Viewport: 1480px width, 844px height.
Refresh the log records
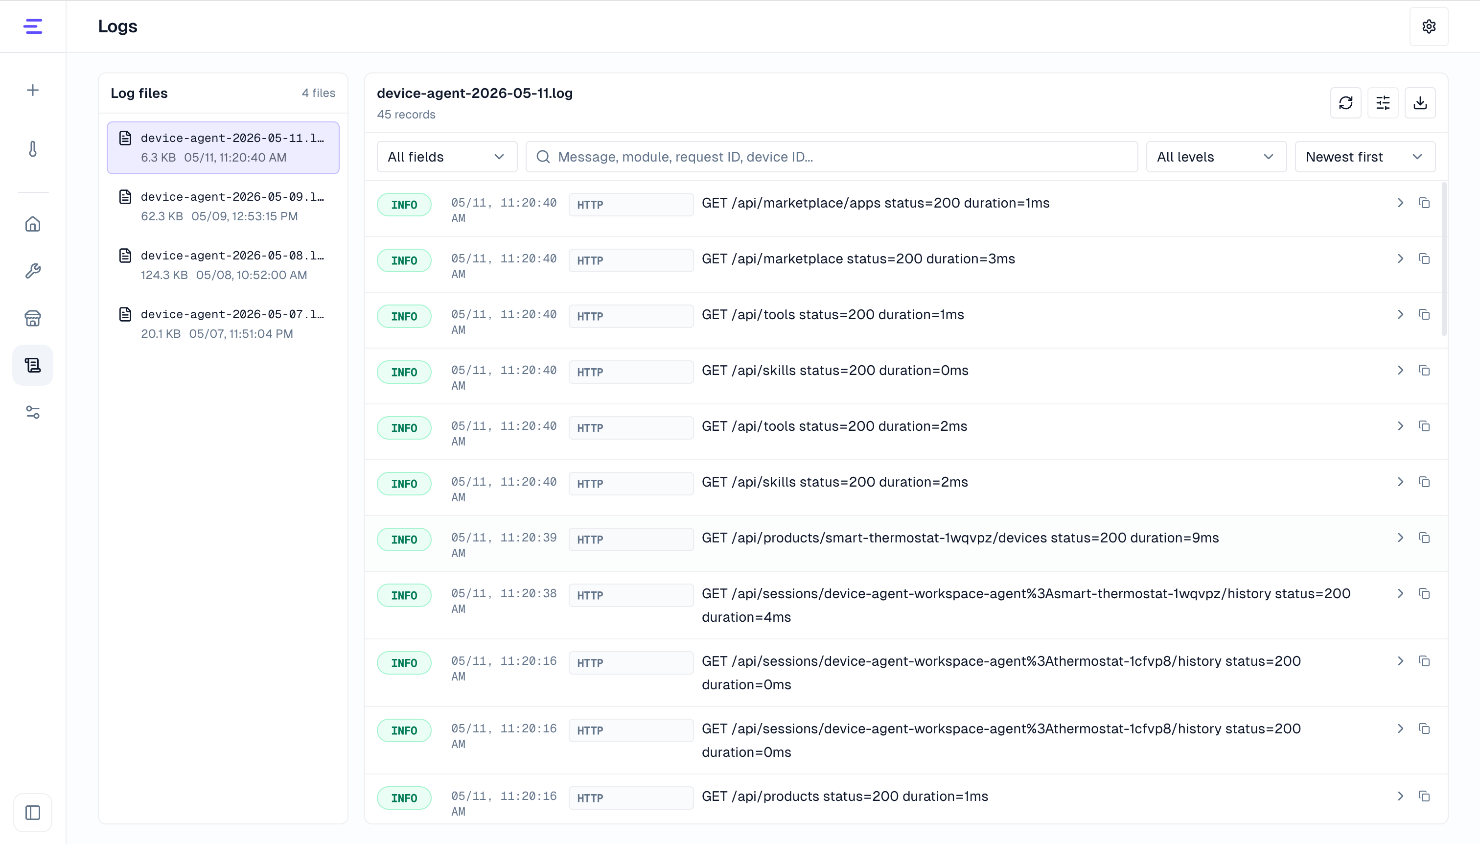[1345, 103]
